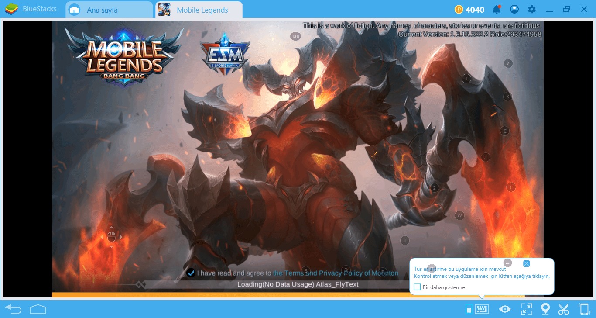Click the BlueStacks logo icon
Viewport: 596px width, 318px height.
pos(11,9)
